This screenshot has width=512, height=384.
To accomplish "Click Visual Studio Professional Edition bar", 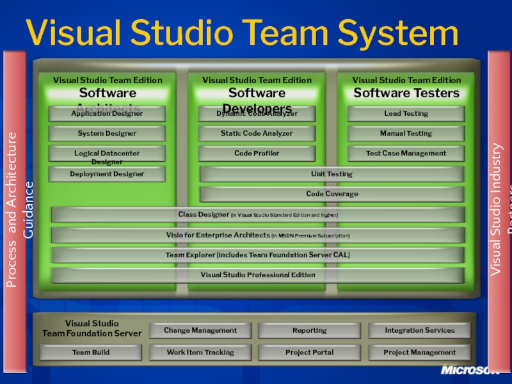I will [257, 275].
